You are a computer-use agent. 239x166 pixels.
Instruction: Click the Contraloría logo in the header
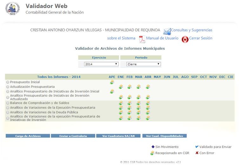tap(12, 9)
